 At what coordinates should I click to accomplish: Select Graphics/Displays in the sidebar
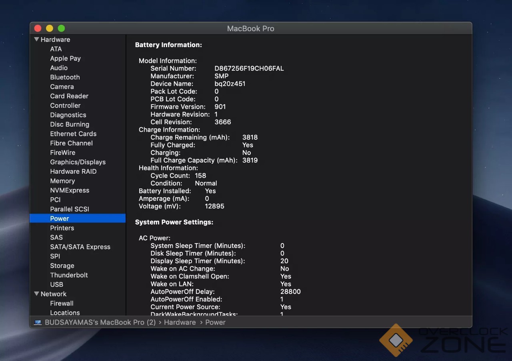[x=78, y=162]
